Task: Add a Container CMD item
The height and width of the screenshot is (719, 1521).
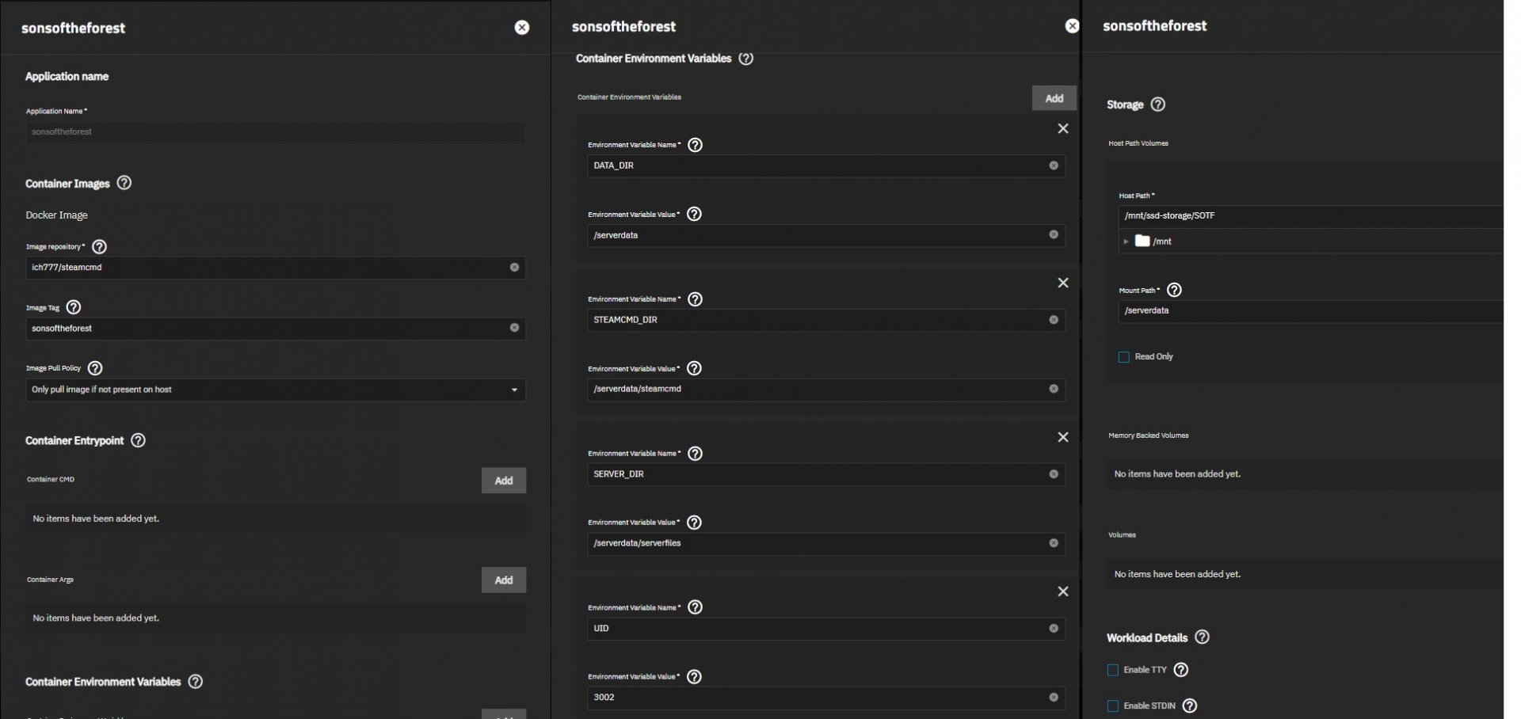Action: [x=504, y=481]
